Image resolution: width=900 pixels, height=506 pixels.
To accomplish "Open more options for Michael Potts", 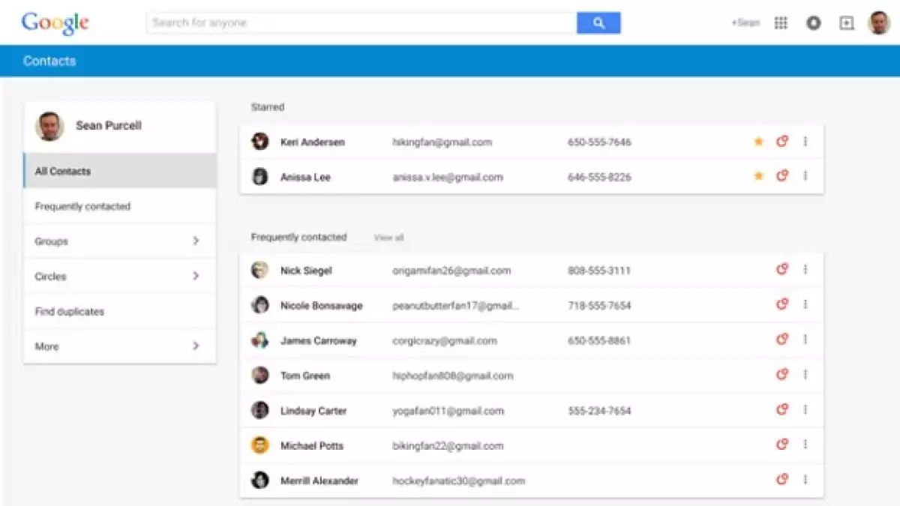I will coord(805,445).
